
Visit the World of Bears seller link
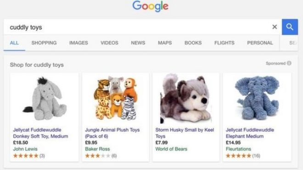click(171, 149)
